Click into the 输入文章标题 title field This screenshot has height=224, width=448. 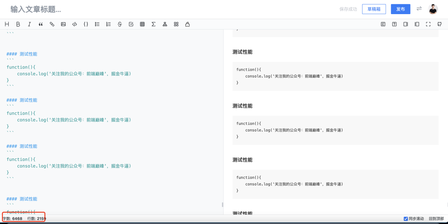pos(36,10)
